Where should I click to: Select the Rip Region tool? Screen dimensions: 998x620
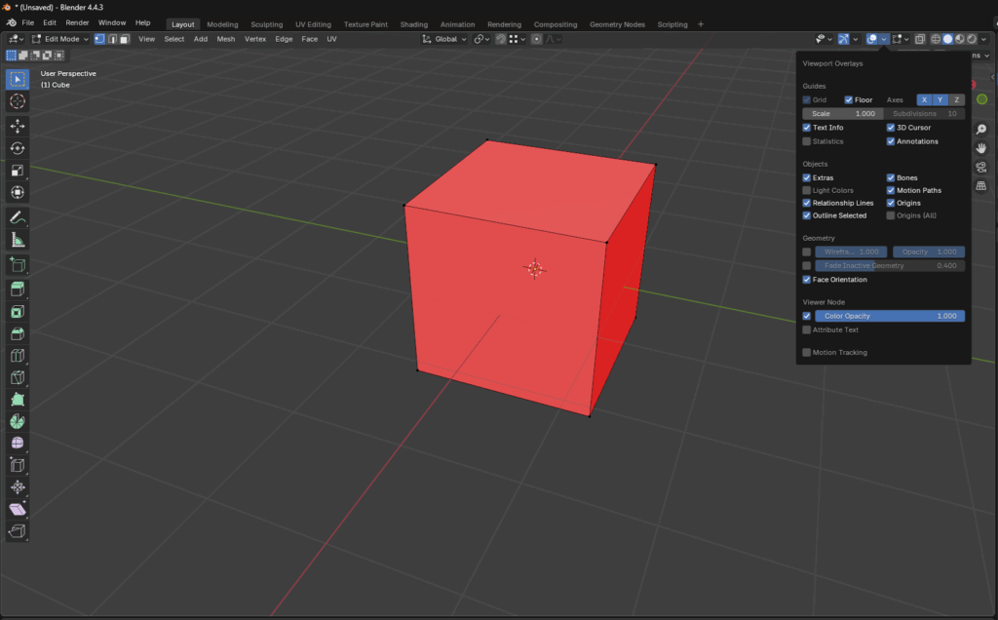(x=18, y=531)
